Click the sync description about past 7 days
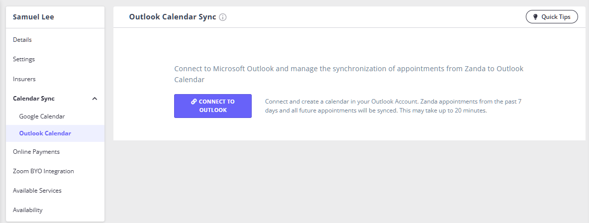This screenshot has height=223, width=589. click(x=393, y=106)
